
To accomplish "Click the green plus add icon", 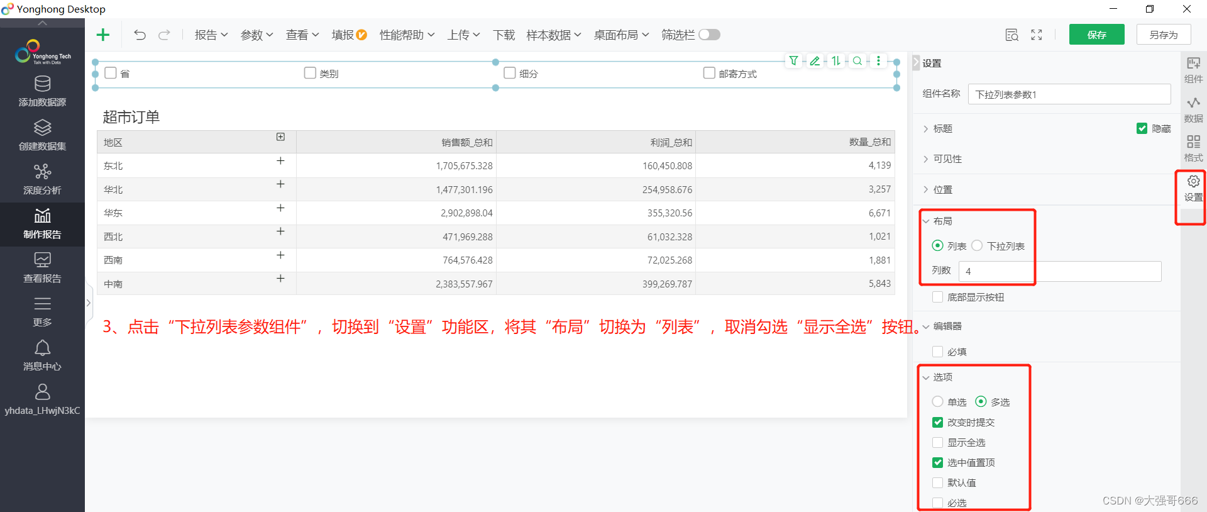I will 103,35.
